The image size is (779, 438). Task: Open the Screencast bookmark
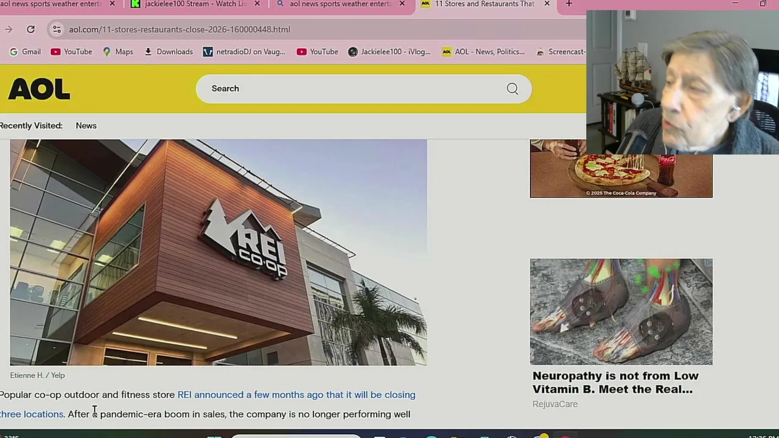[561, 52]
